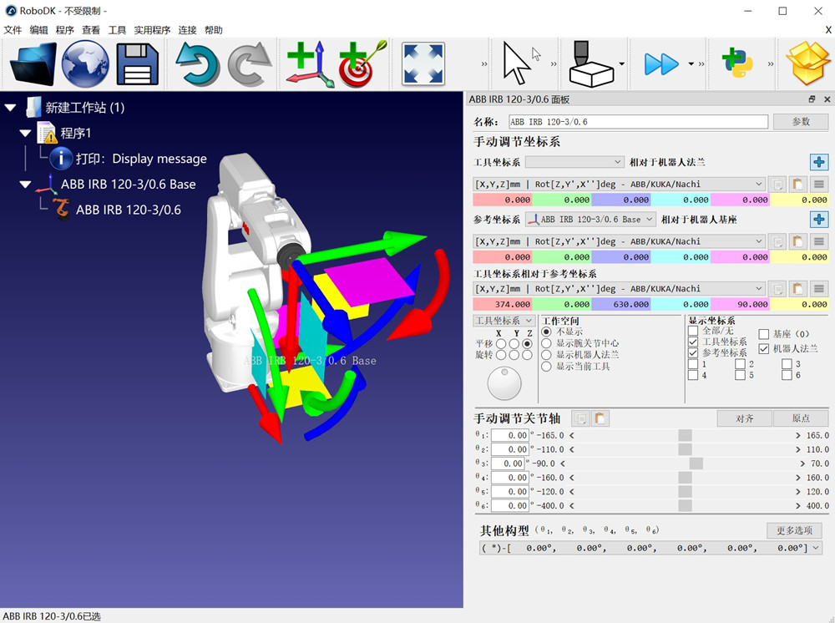Open tool frame pose options menu icon
Viewport: 835px width, 623px height.
click(x=819, y=185)
